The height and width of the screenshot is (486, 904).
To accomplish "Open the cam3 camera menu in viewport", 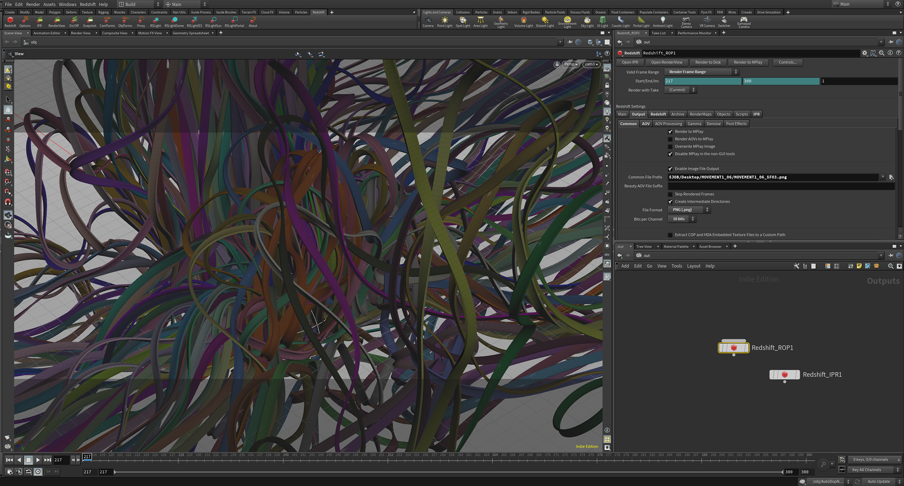I will click(591, 64).
